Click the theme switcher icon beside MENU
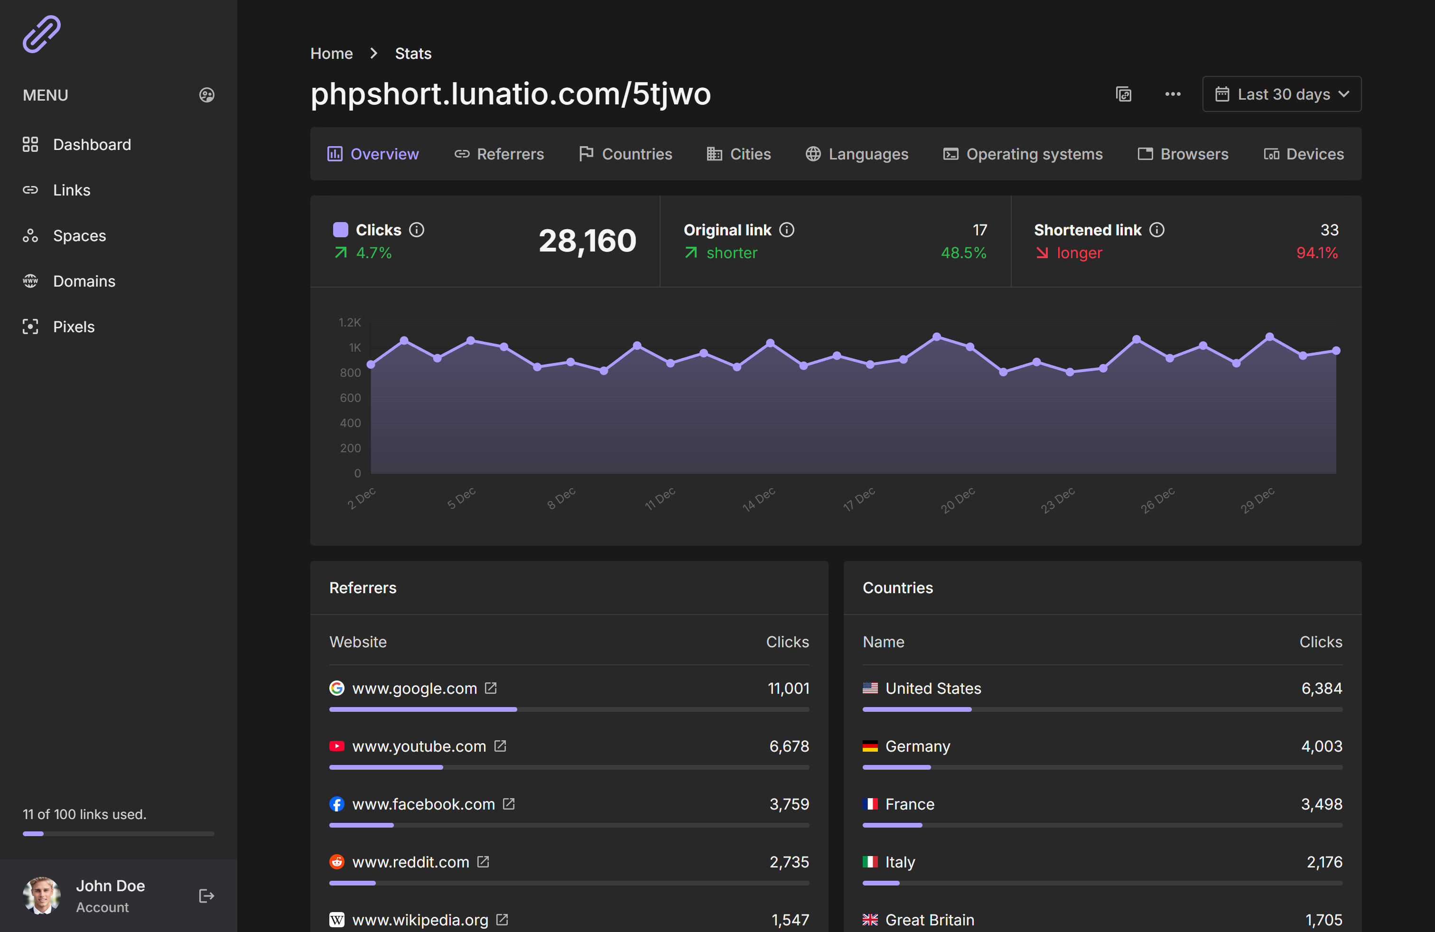 tap(207, 95)
